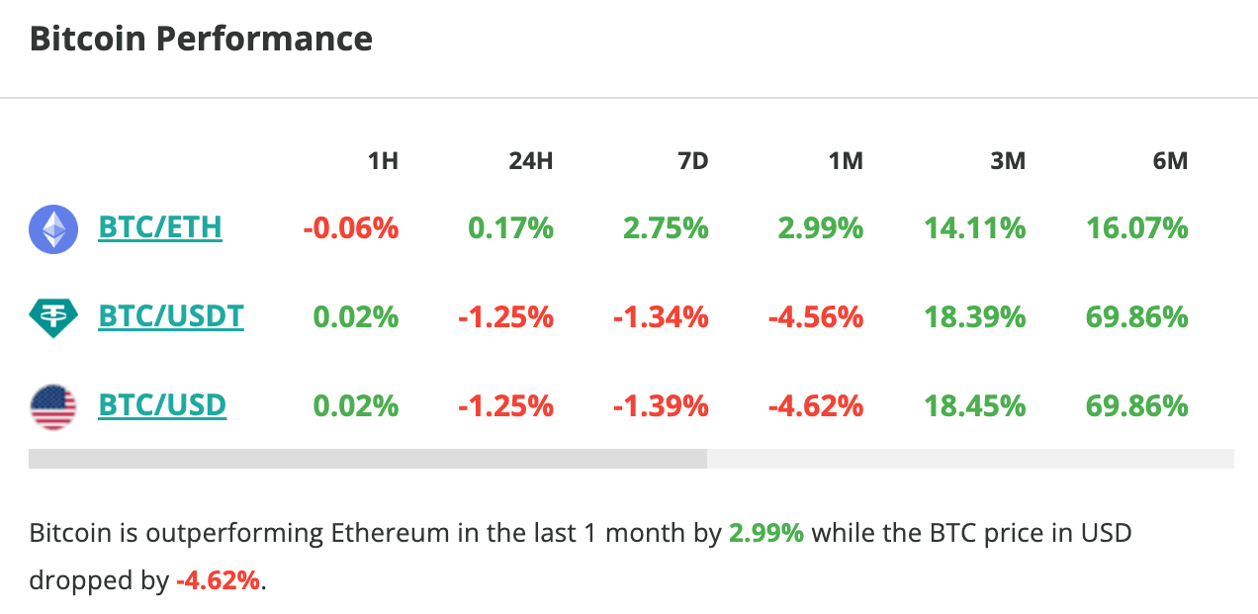Click the BTC/ETH 3M value 14.11%

(975, 229)
